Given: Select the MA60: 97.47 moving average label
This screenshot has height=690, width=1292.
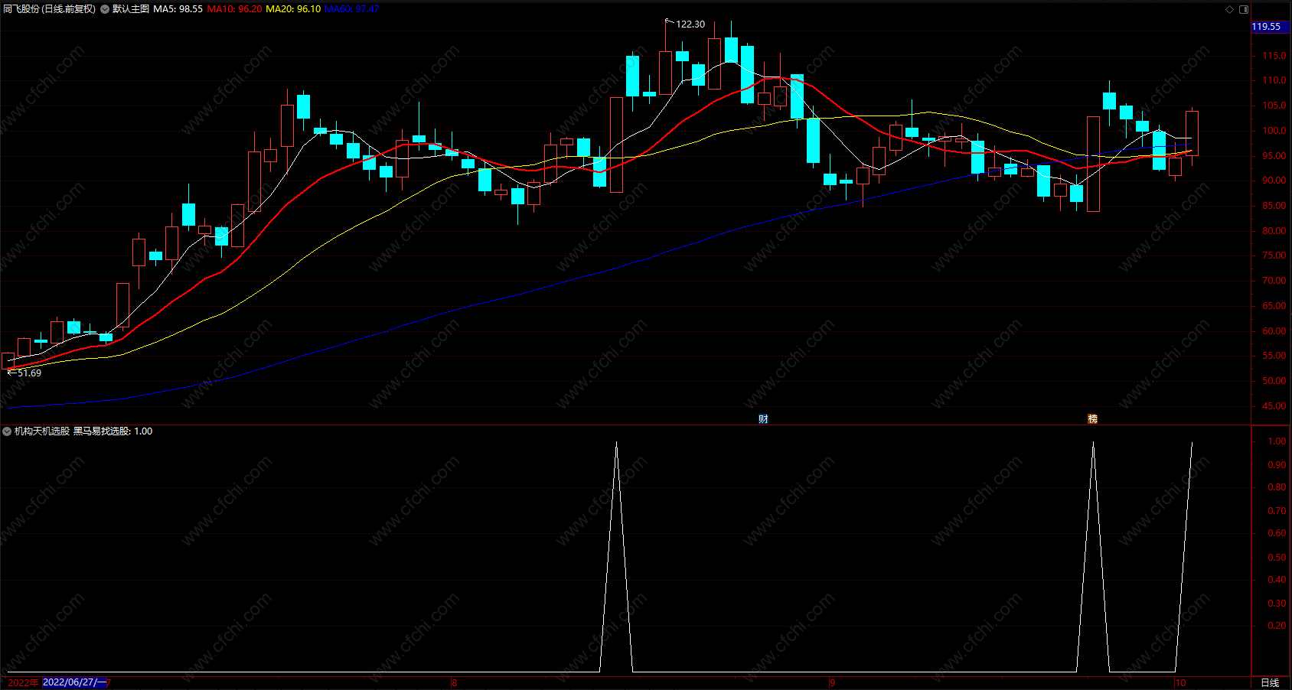Looking at the screenshot, I should click(352, 9).
